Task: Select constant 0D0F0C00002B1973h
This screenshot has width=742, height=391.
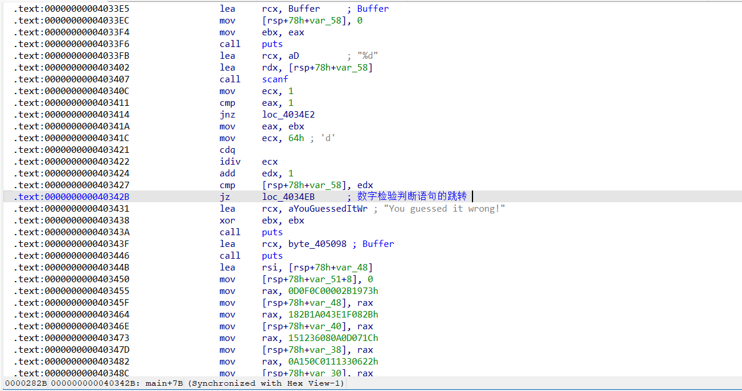Action: click(333, 291)
